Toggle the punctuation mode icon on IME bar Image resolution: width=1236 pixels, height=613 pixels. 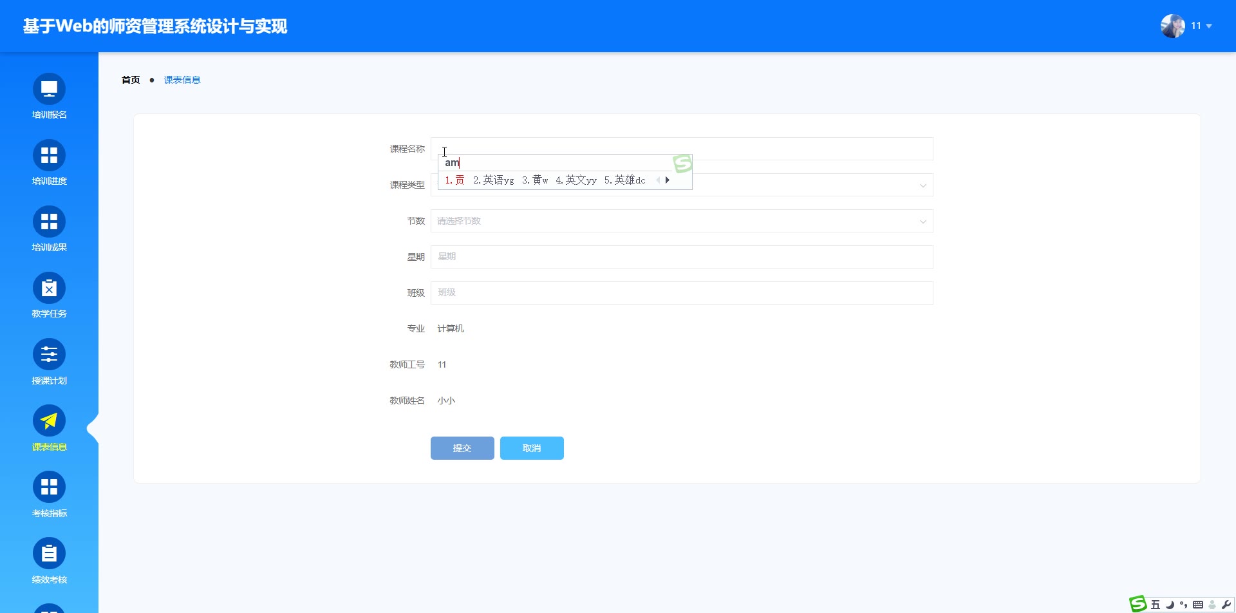[x=1183, y=605]
